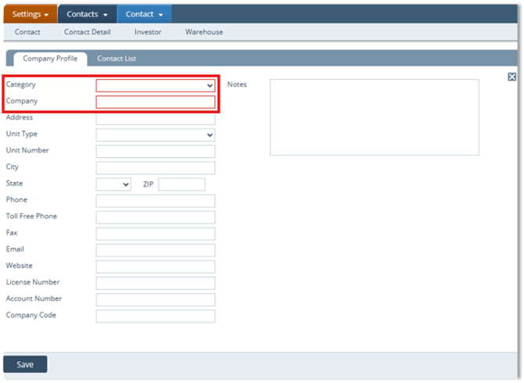
Task: Close the form with the X icon
Action: [x=511, y=77]
